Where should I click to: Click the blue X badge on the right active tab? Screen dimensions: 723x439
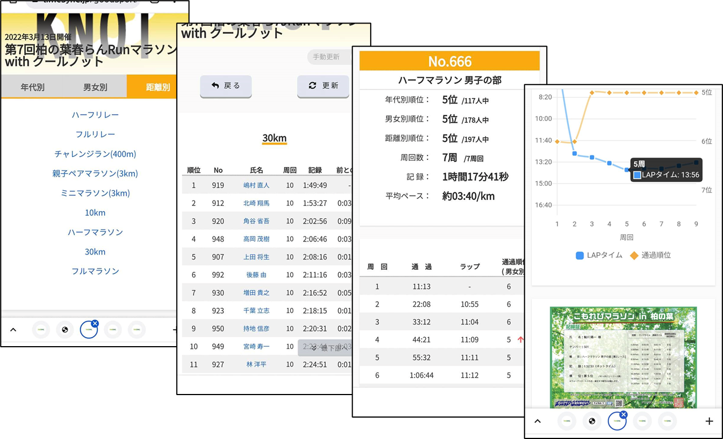623,415
